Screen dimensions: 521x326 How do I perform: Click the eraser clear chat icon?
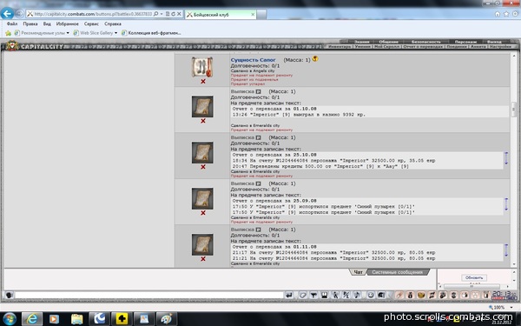click(x=302, y=295)
